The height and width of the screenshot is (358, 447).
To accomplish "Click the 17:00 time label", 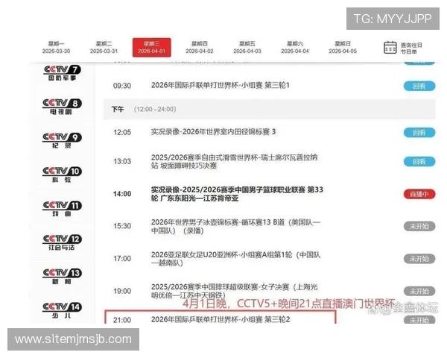I will coord(122,259).
